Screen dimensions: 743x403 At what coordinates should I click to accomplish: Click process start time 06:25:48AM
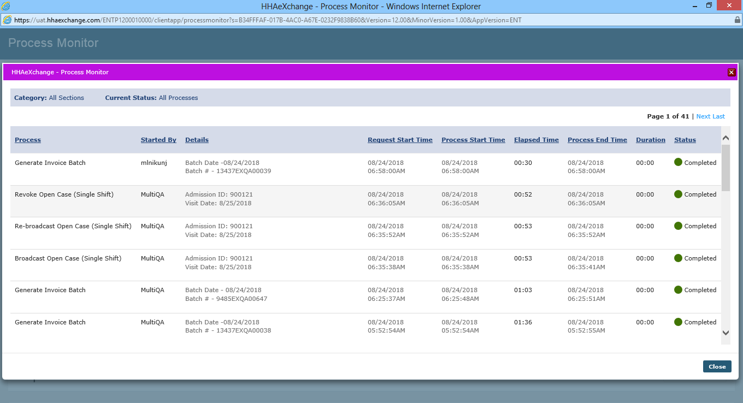click(x=460, y=299)
